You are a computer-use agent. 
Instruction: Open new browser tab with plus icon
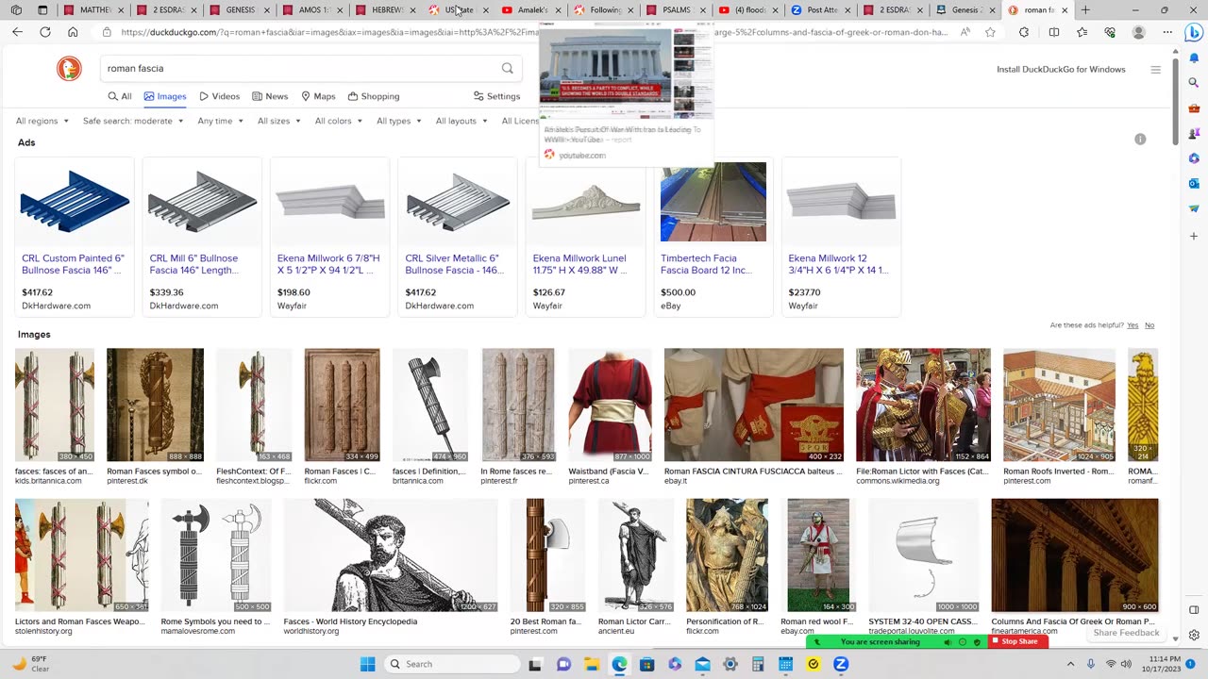tap(1085, 10)
